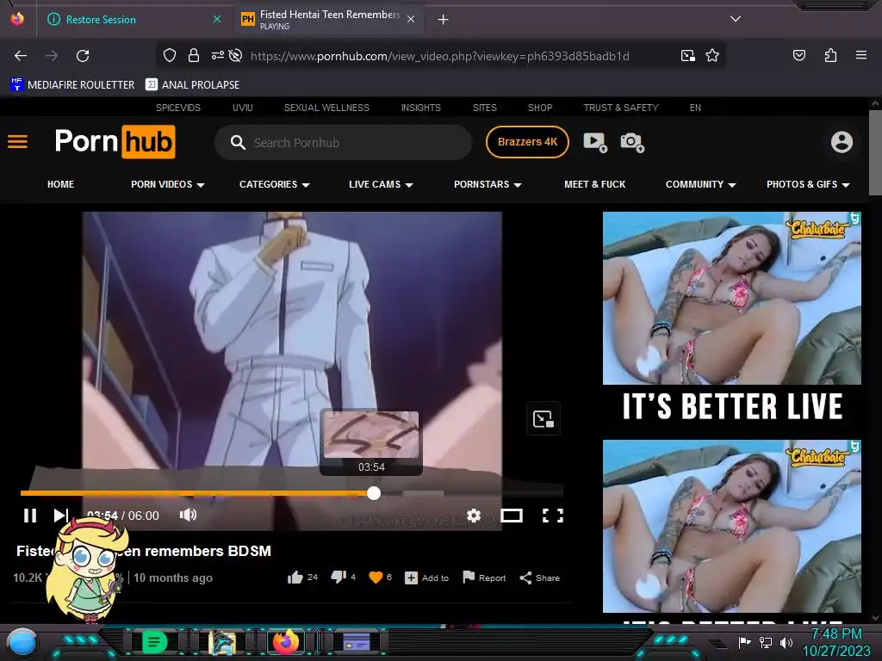This screenshot has height=661, width=882.
Task: Mute the video with the speaker icon
Action: pos(188,515)
